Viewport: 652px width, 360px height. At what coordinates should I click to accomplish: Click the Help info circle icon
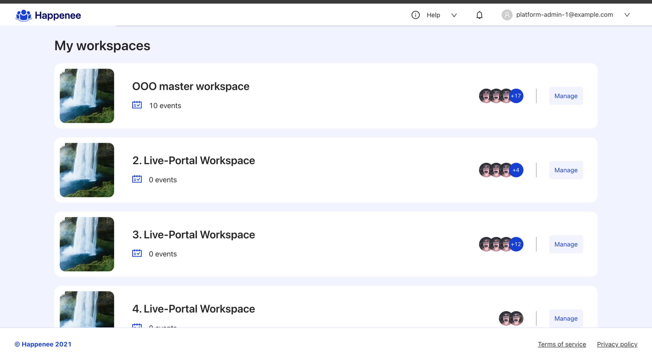tap(415, 15)
